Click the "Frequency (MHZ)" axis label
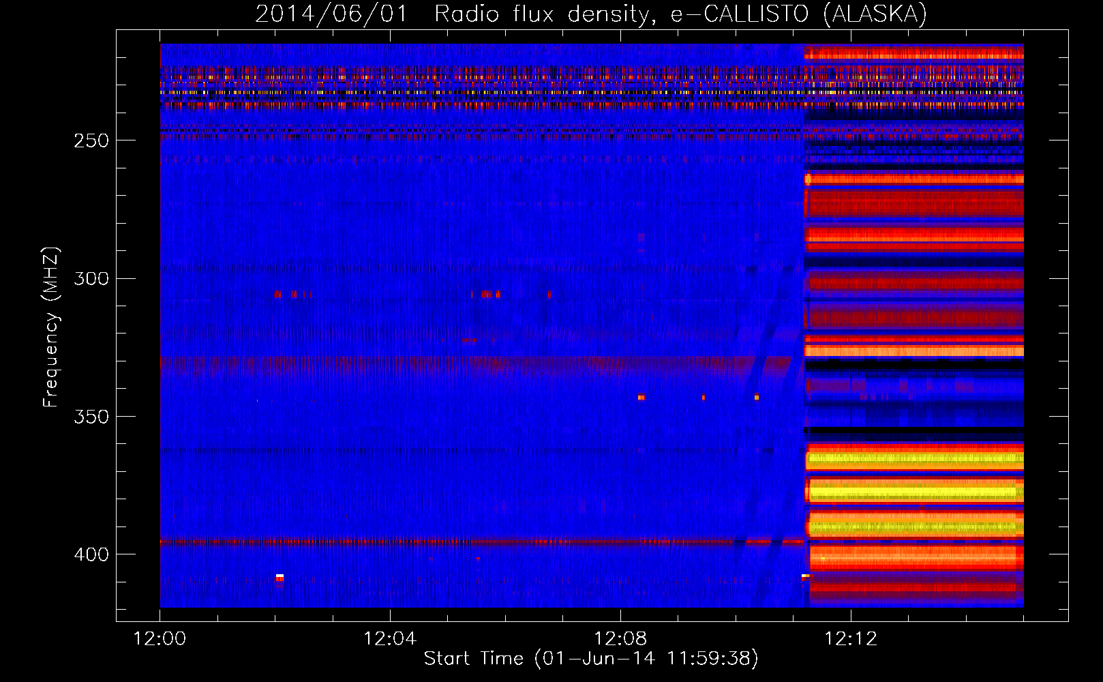This screenshot has width=1103, height=682. coord(51,327)
